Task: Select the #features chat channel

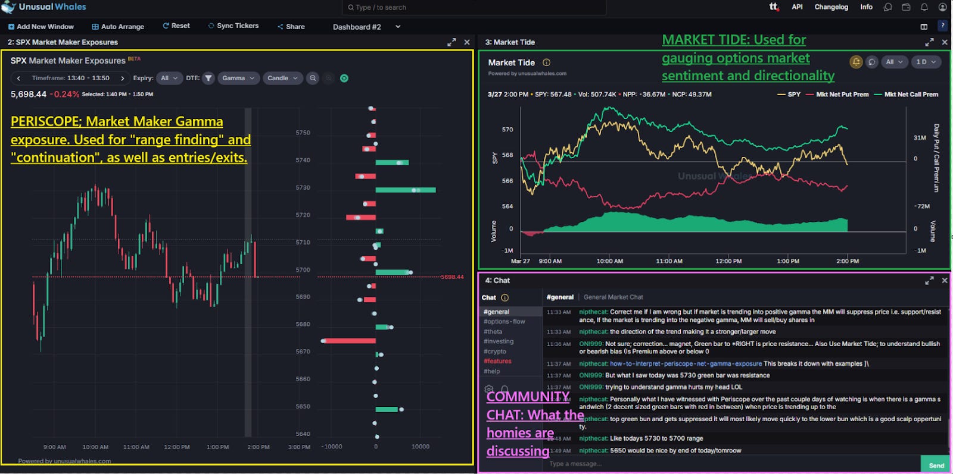Action: pos(497,361)
